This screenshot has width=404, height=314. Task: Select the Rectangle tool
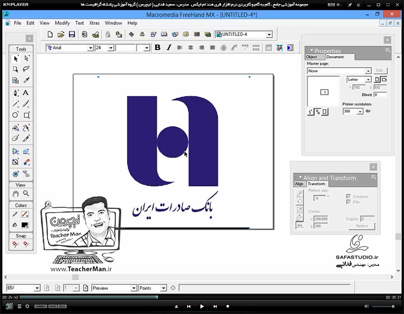26,115
